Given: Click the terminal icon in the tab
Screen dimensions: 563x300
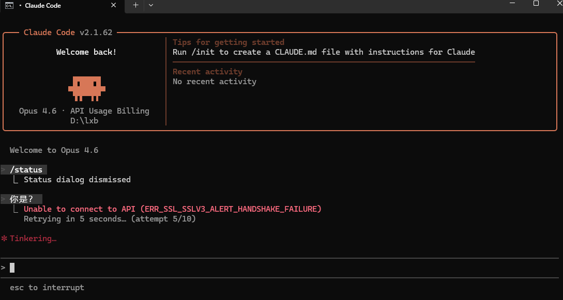Looking at the screenshot, I should point(9,5).
